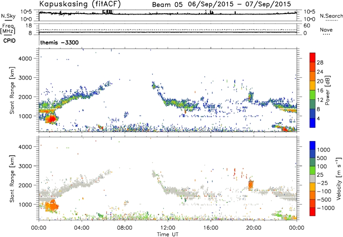Viewport: 343px width, 237px height.
Task: Click the red high-power echo near 01:00 in power panel
Action: [51, 119]
